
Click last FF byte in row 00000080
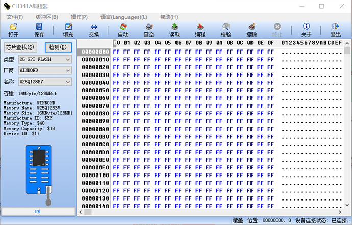[271, 114]
